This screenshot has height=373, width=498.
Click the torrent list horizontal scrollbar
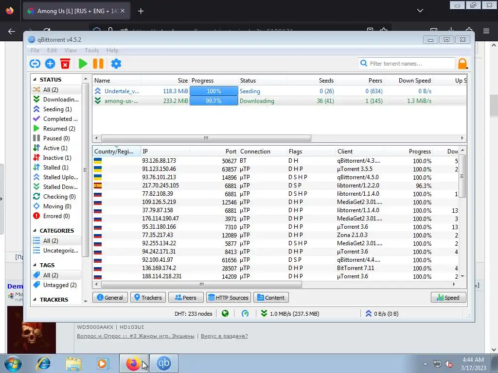[x=206, y=138]
